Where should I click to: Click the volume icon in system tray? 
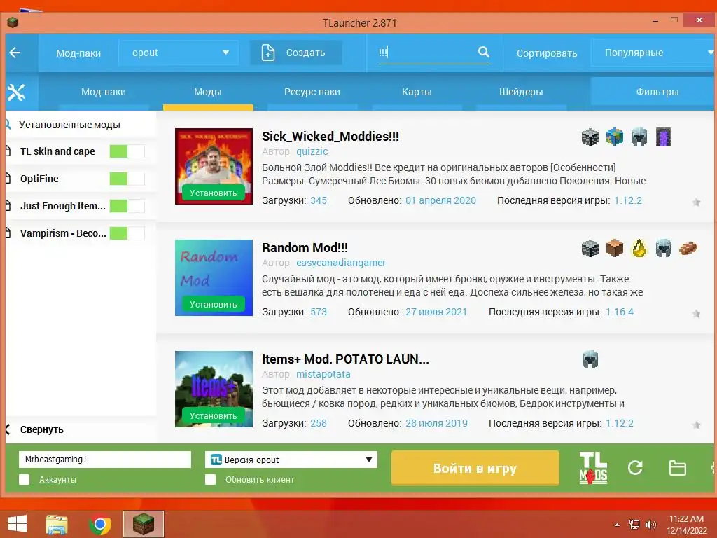click(650, 525)
